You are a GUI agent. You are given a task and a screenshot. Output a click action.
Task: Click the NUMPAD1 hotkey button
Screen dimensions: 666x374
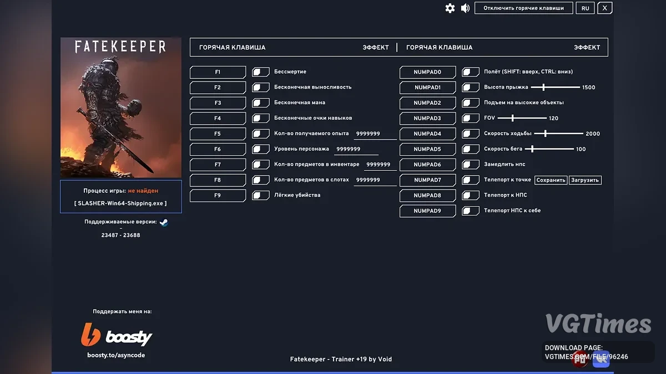tap(428, 88)
